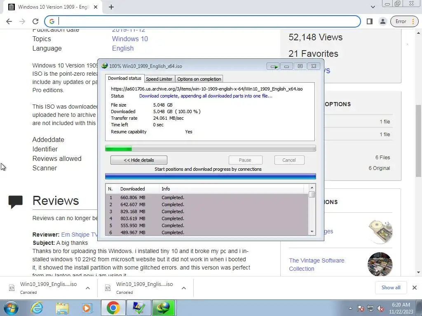This screenshot has height=316, width=422.
Task: Open Internet Download Manager in taskbar
Action: coord(164,308)
